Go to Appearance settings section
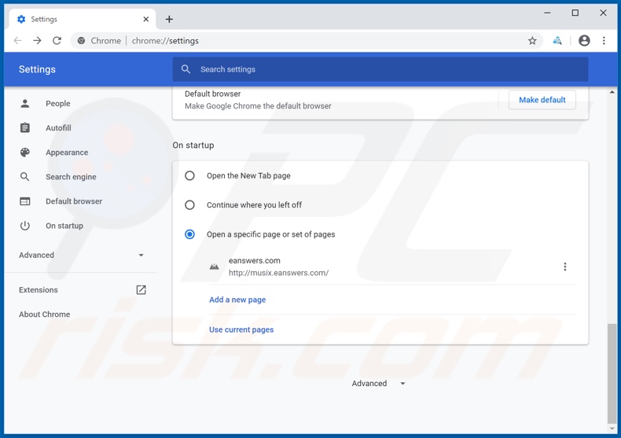 (x=67, y=153)
